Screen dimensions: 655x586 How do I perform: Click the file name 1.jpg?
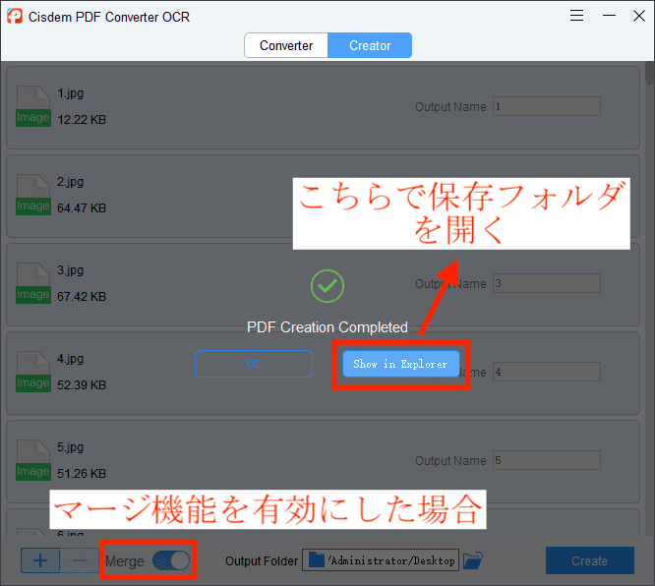coord(70,93)
